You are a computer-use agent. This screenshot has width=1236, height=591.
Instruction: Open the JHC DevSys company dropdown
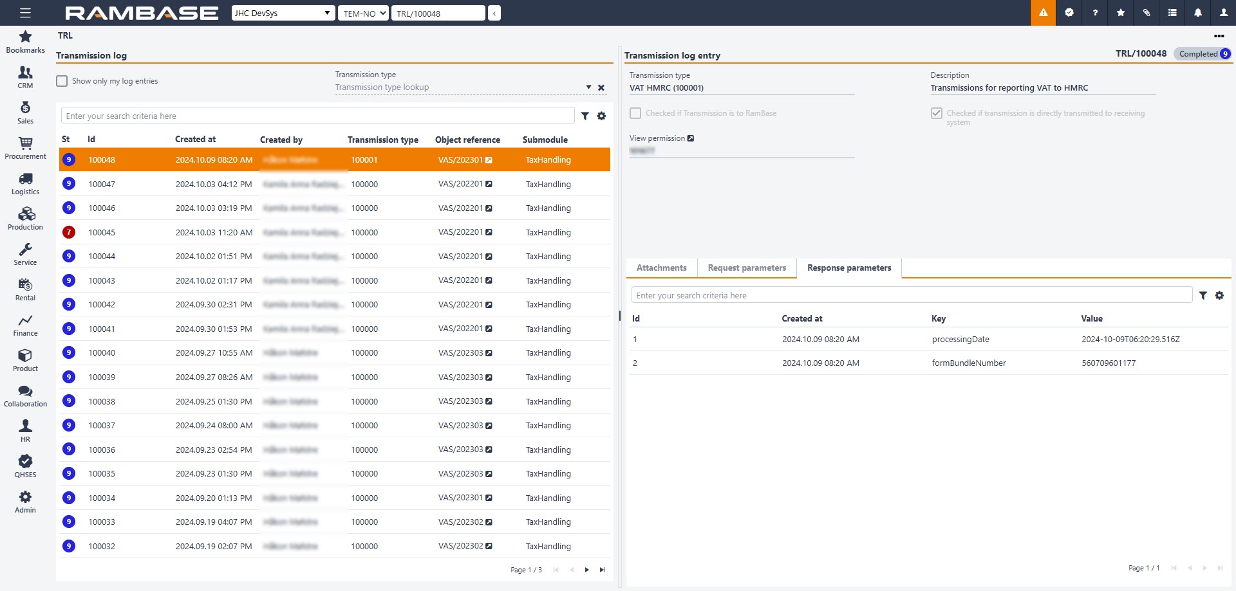(283, 13)
